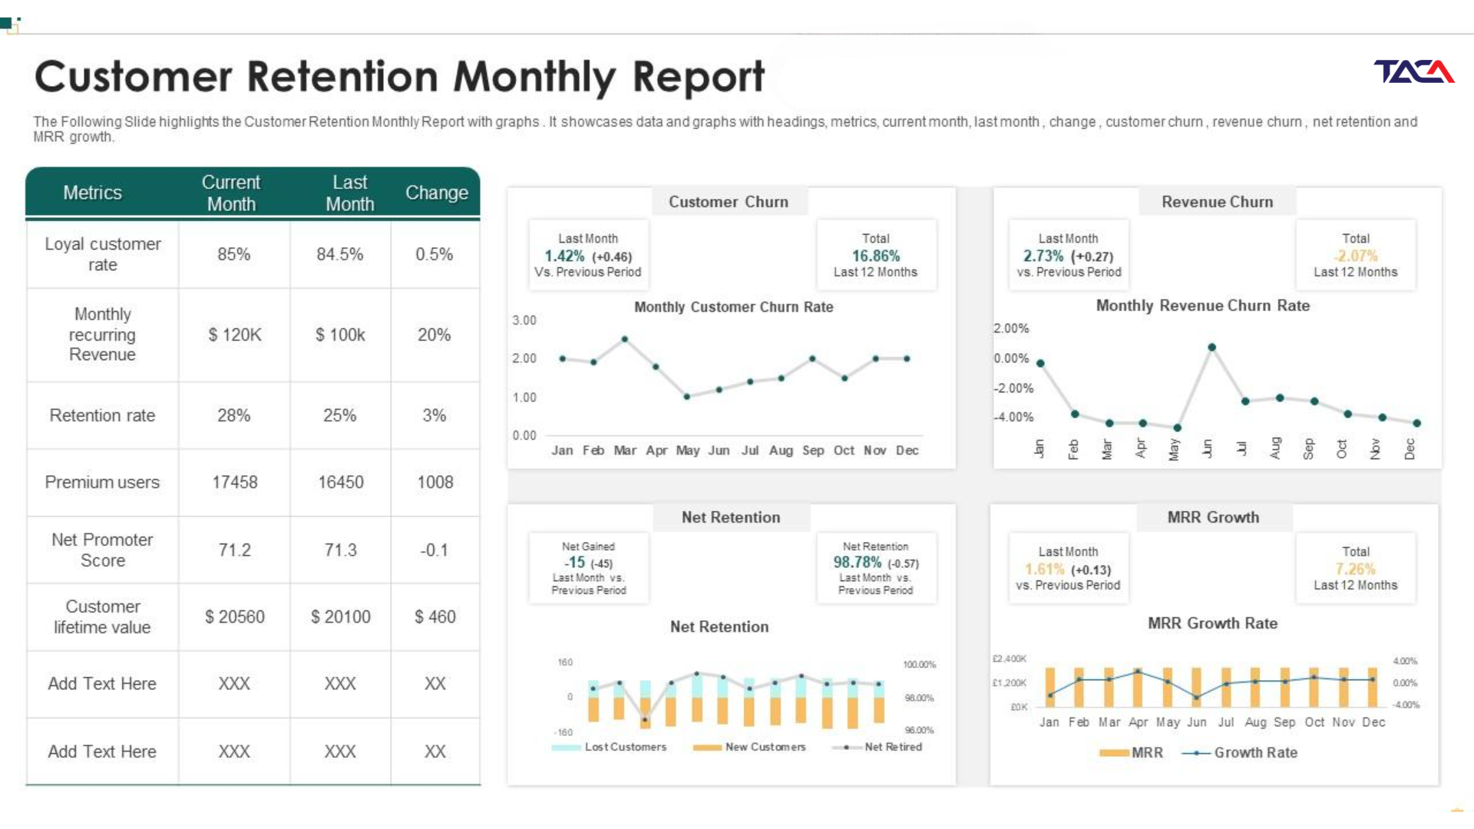Click the Net Promoter Score label
Viewport: 1474px width, 829px height.
[102, 550]
